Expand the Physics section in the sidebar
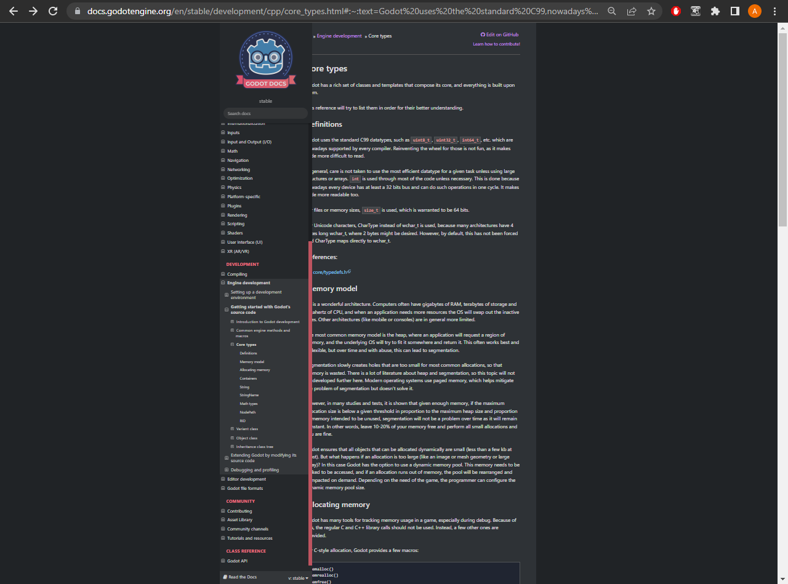Screen dimensions: 788x584 (222, 187)
